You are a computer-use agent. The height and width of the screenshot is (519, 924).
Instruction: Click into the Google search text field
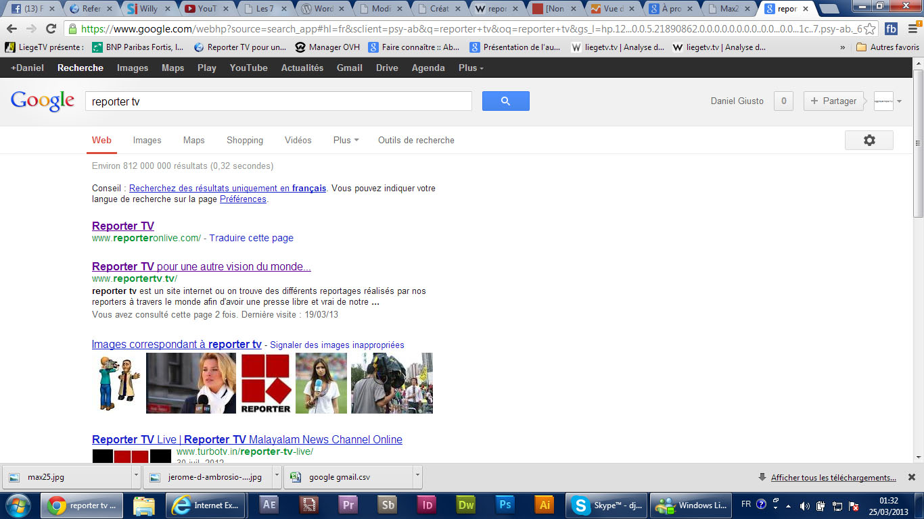(x=278, y=101)
